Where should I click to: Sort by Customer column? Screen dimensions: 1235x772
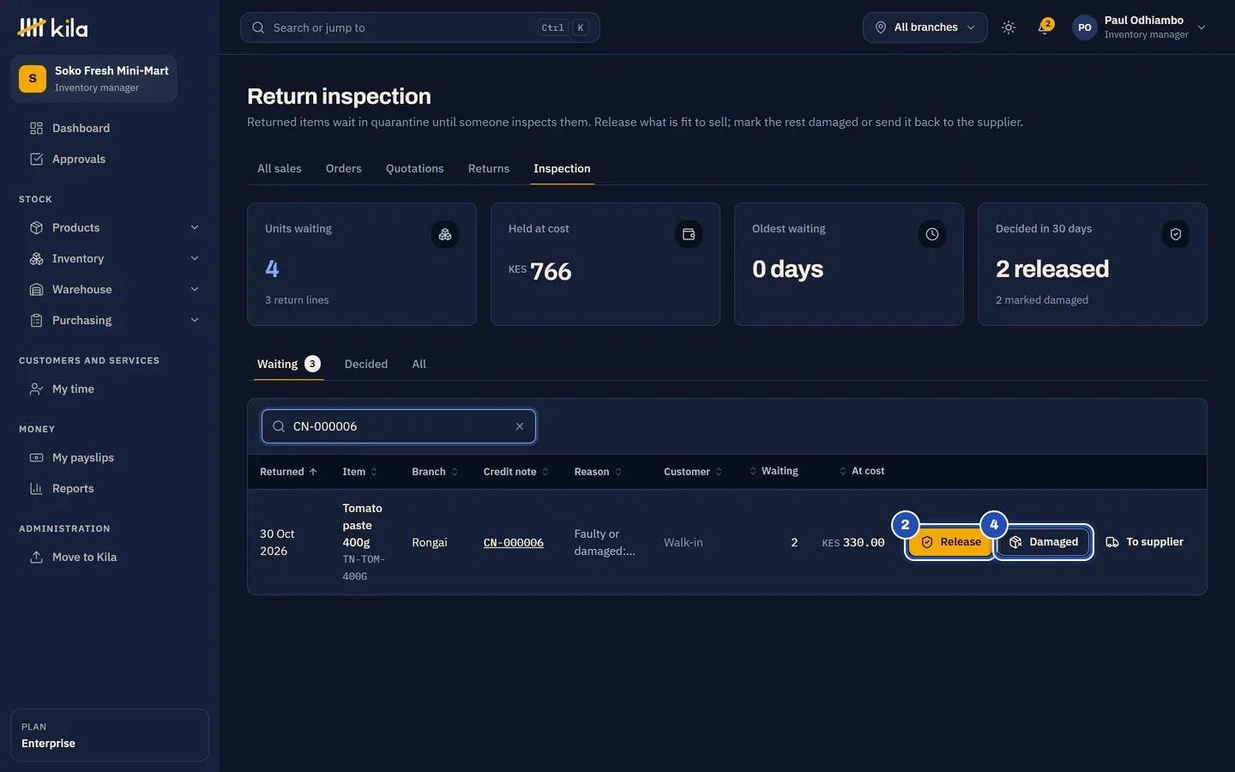click(x=693, y=472)
